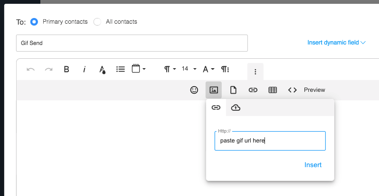This screenshot has height=196, width=379.
Task: Open the emoji picker
Action: pyautogui.click(x=194, y=90)
